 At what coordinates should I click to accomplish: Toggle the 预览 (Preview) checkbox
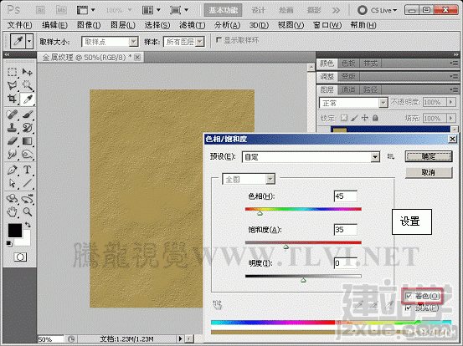[x=409, y=308]
